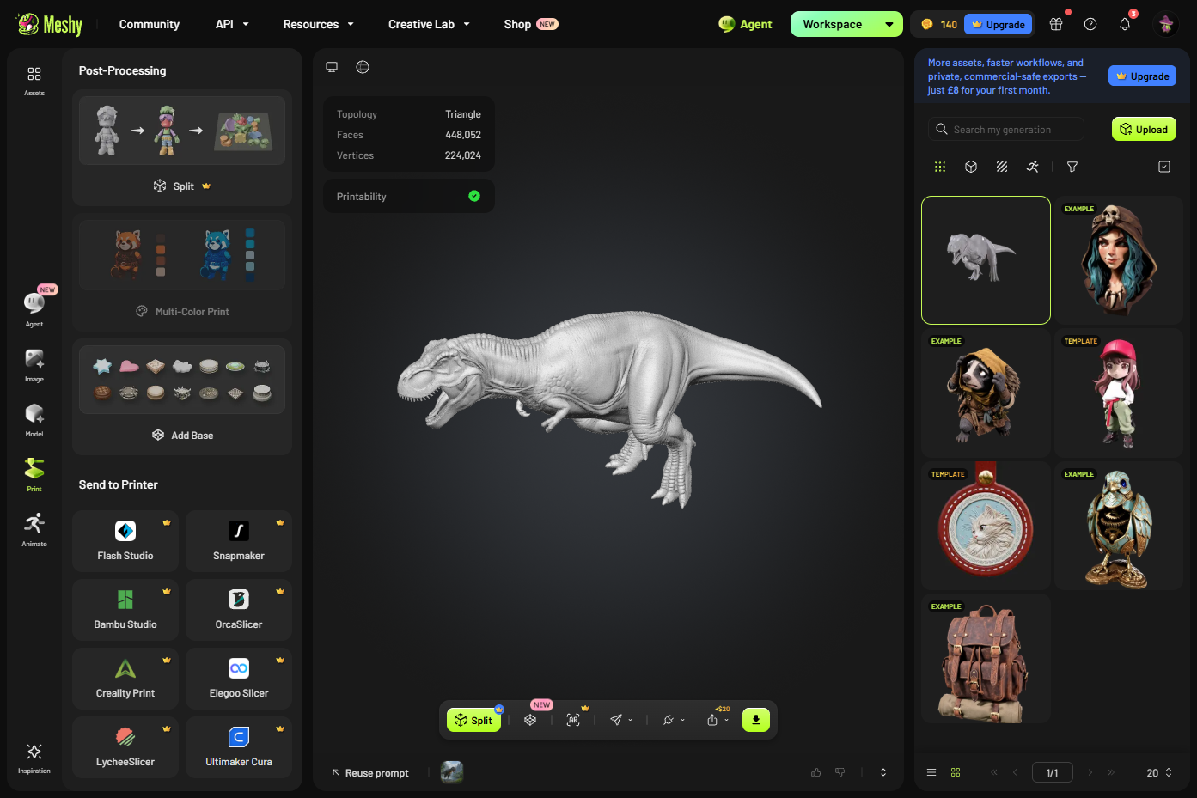Switch assets to list view
Viewport: 1197px width, 798px height.
pos(931,772)
